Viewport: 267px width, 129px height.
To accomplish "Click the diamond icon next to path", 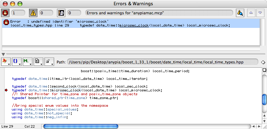I will tap(263, 62).
